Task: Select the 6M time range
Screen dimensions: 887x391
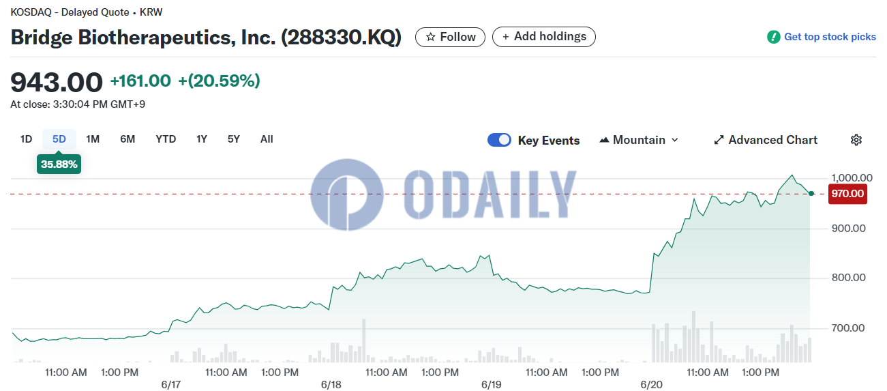Action: 127,139
